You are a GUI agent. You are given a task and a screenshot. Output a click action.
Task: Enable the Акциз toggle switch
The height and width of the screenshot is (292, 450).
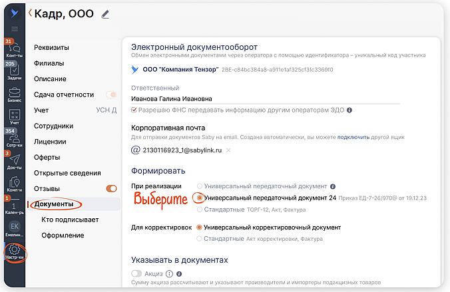coord(137,273)
